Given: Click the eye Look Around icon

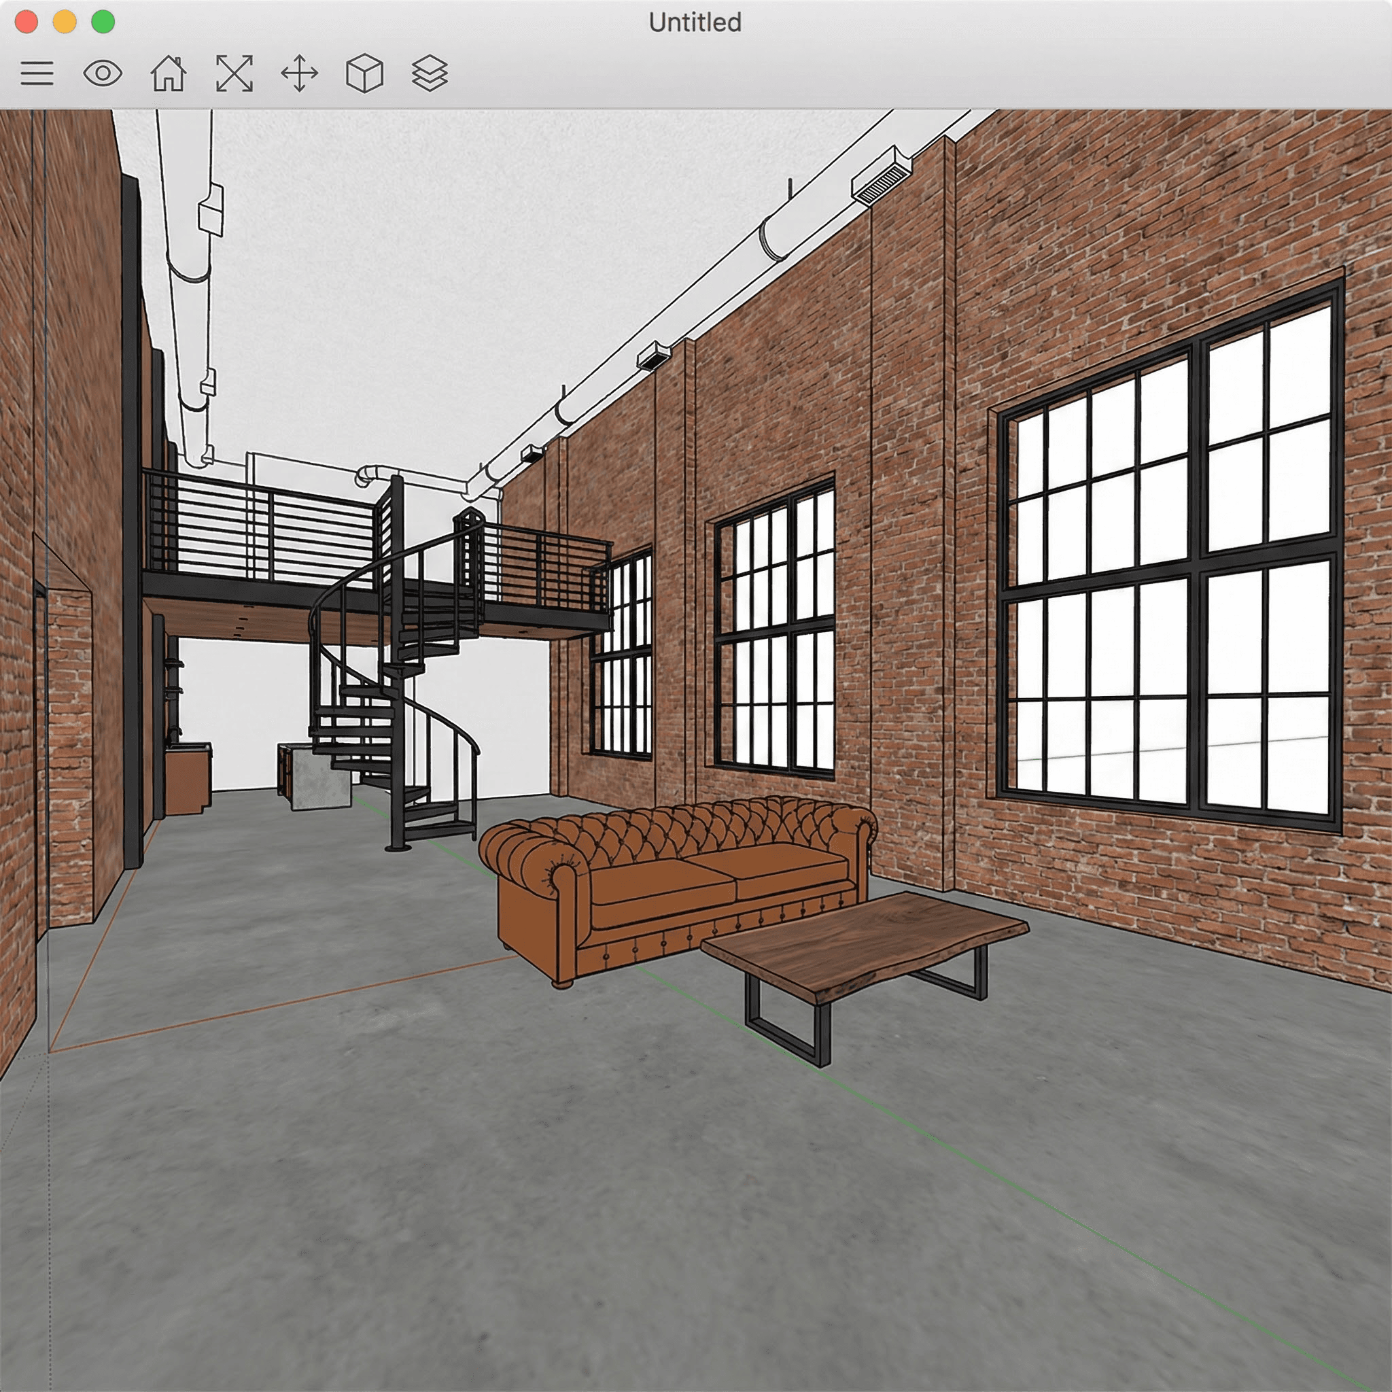Looking at the screenshot, I should pyautogui.click(x=103, y=73).
